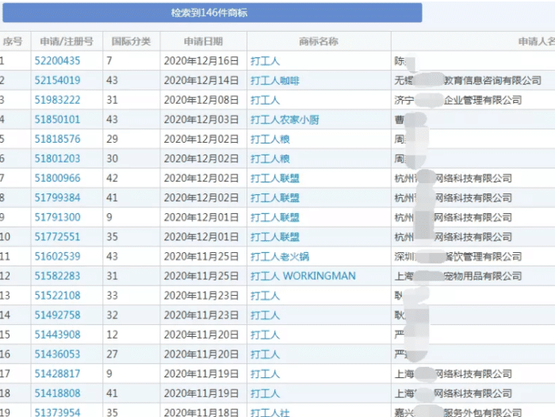Select applicant 教育信息咨询有限公司 in row 2

(468, 81)
